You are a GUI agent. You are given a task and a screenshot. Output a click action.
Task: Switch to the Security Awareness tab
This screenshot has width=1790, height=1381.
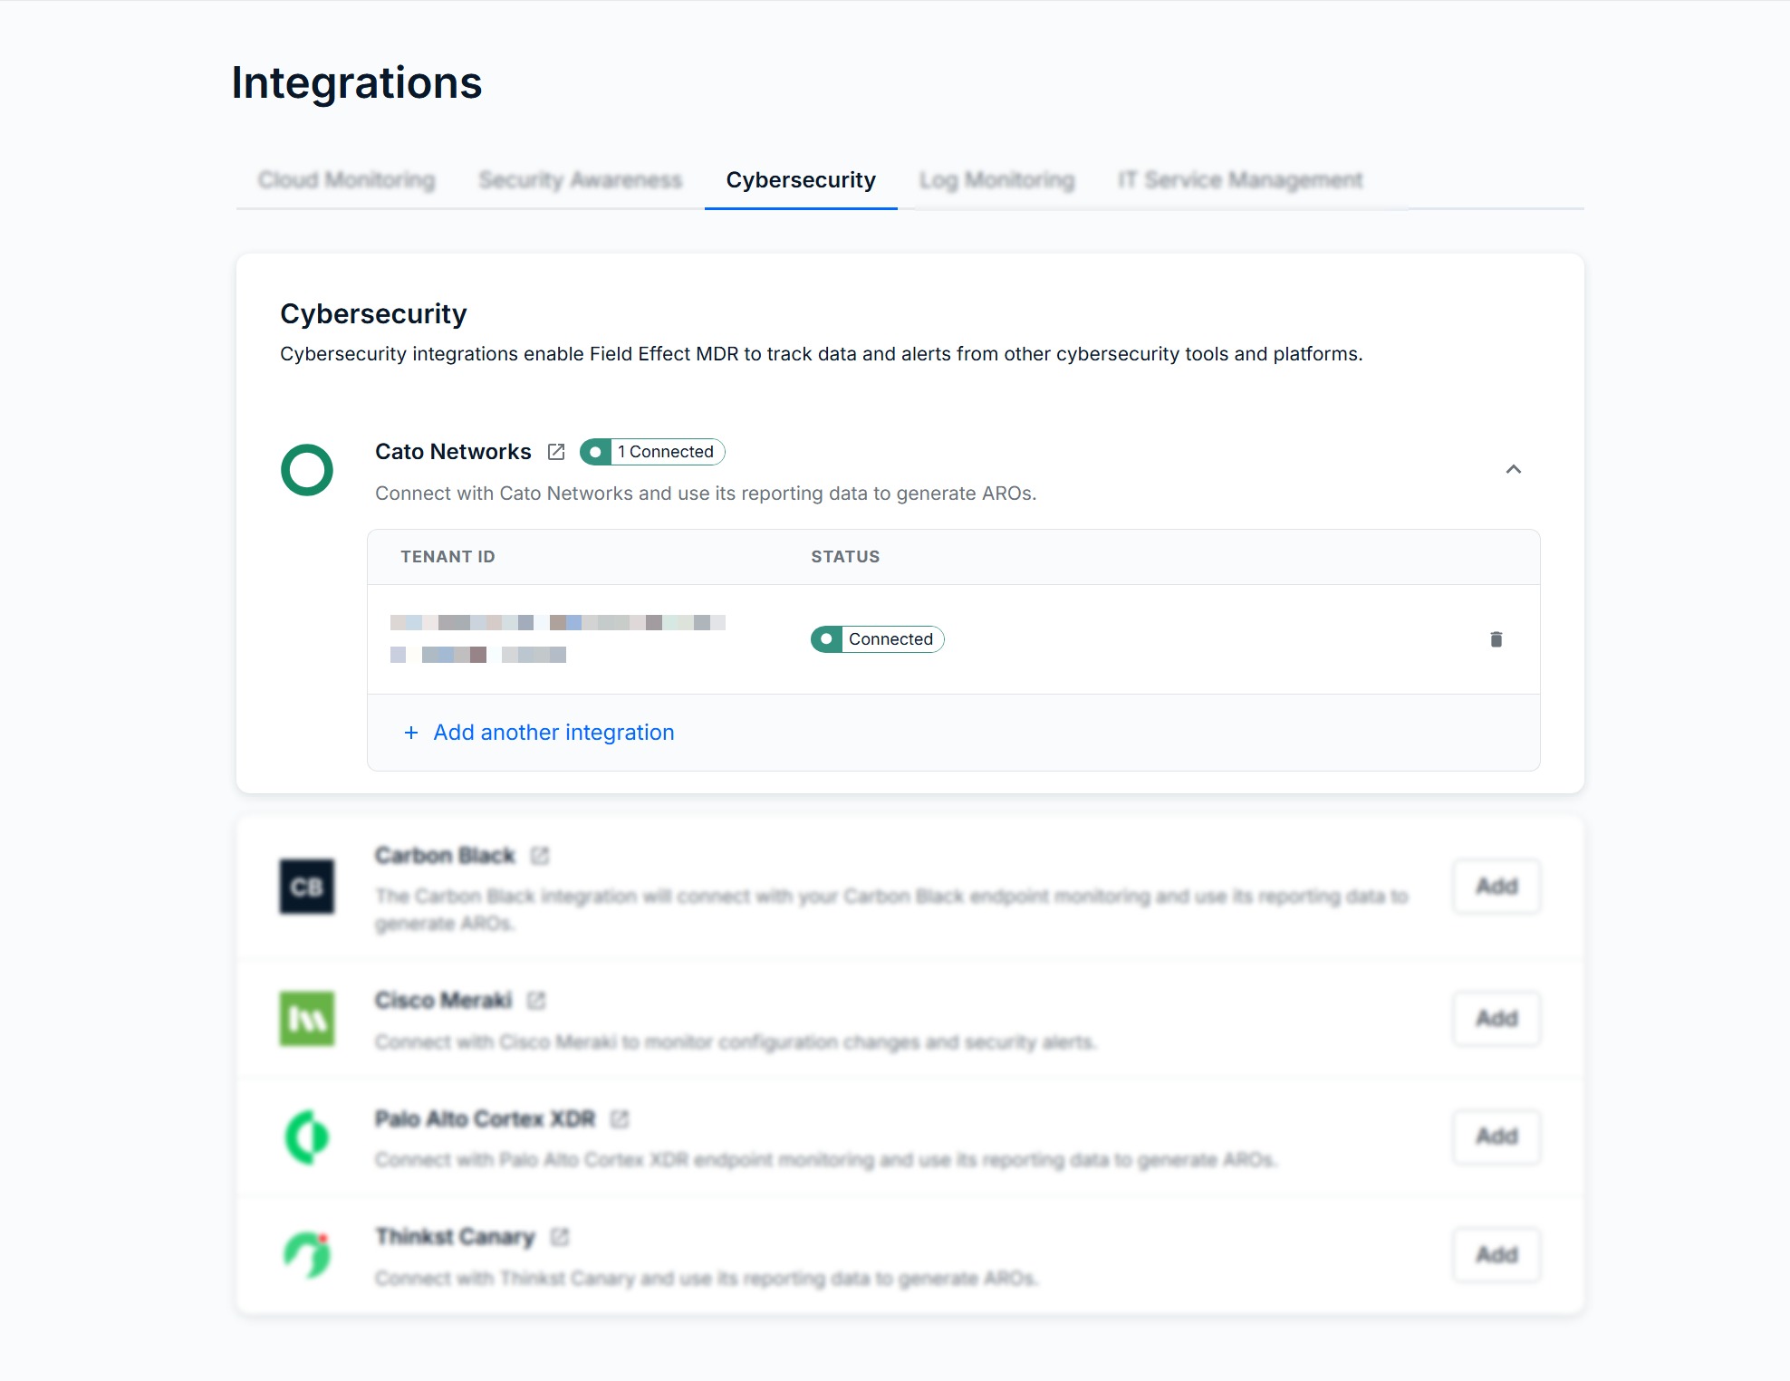(581, 180)
